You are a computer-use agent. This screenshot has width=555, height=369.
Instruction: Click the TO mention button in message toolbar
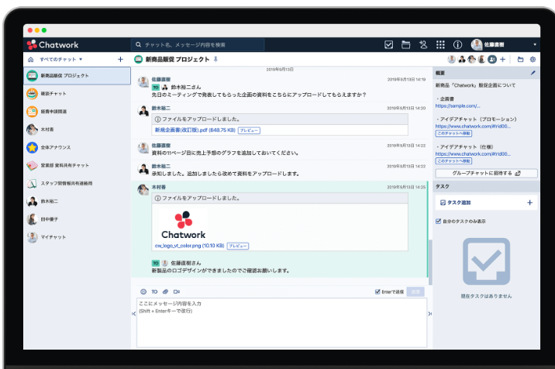(154, 291)
